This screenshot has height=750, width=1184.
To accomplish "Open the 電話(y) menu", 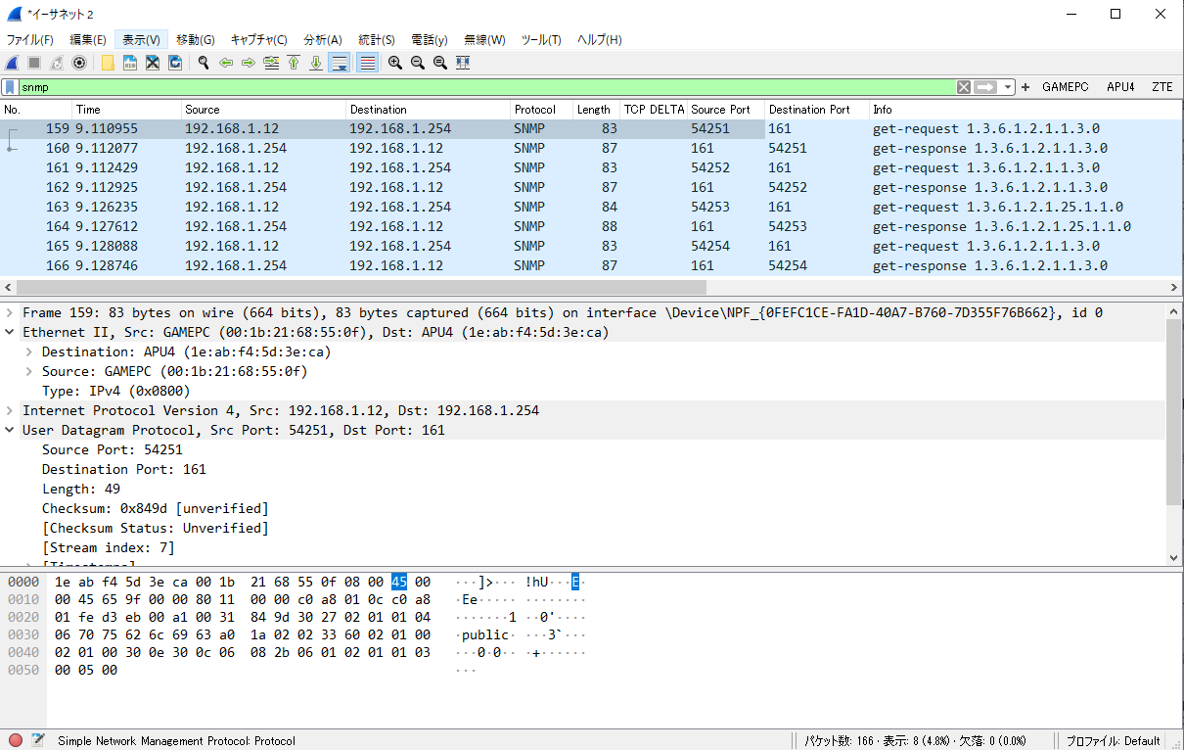I will pos(430,40).
